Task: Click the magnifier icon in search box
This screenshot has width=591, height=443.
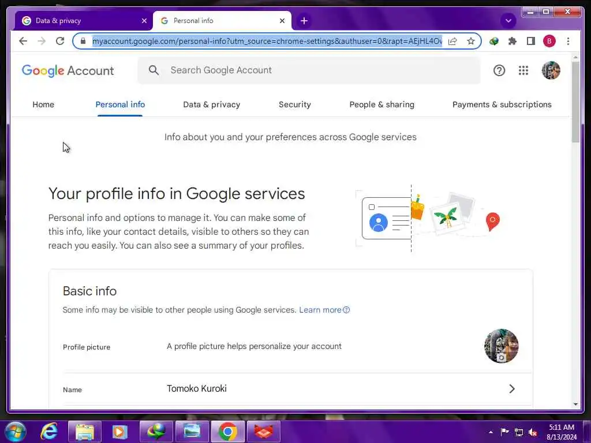Action: pyautogui.click(x=154, y=70)
